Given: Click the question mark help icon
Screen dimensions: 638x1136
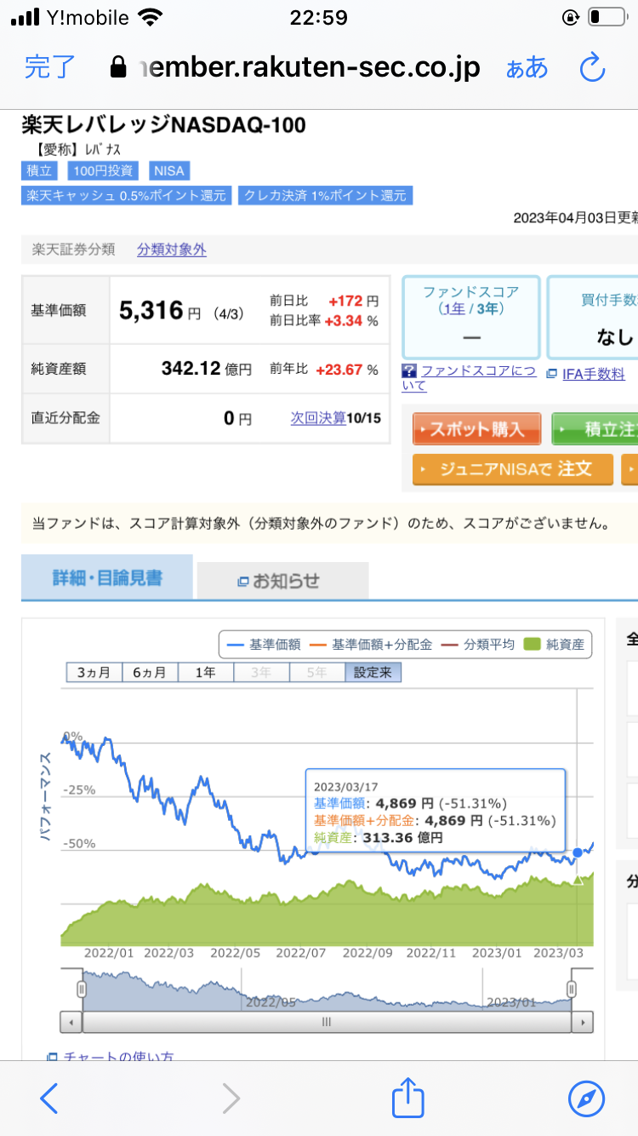Looking at the screenshot, I should [409, 371].
